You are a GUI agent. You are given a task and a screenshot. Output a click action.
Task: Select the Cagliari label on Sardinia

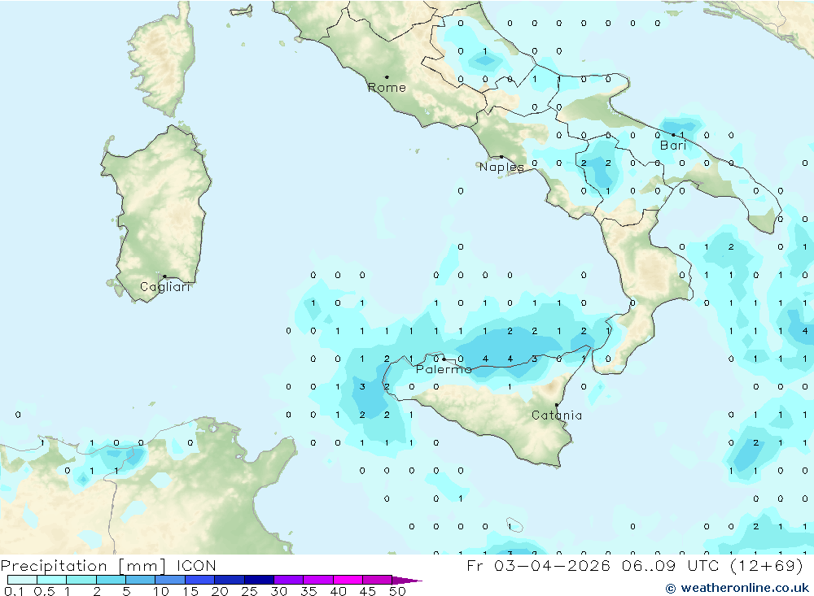click(x=165, y=287)
